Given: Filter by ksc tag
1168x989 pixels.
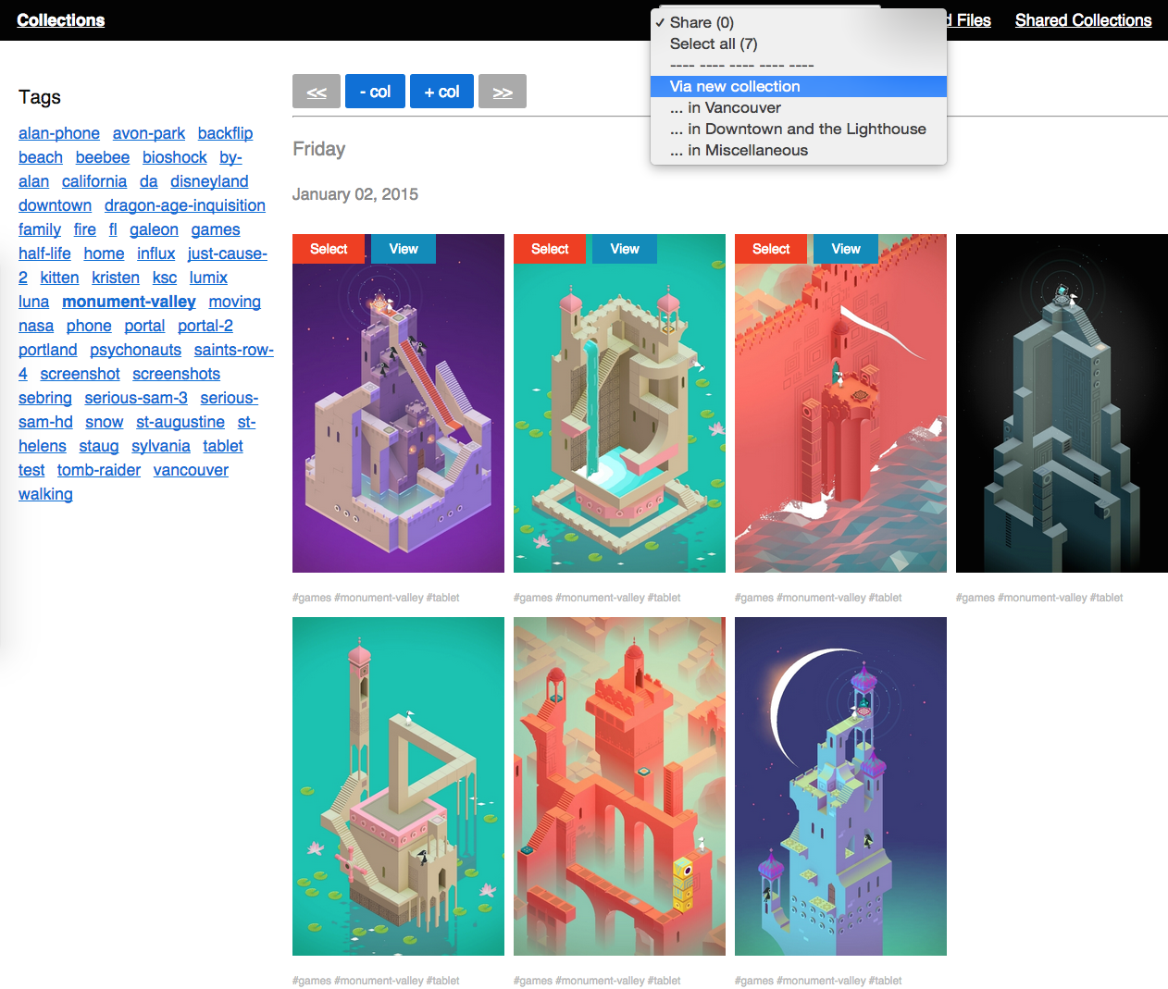Looking at the screenshot, I should click(x=165, y=278).
